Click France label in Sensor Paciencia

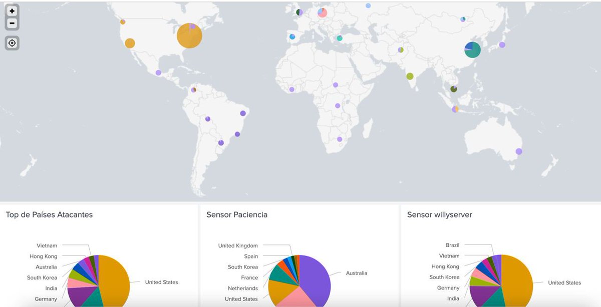(x=249, y=278)
